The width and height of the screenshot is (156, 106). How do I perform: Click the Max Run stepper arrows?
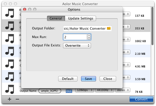pyautogui.click(x=89, y=37)
